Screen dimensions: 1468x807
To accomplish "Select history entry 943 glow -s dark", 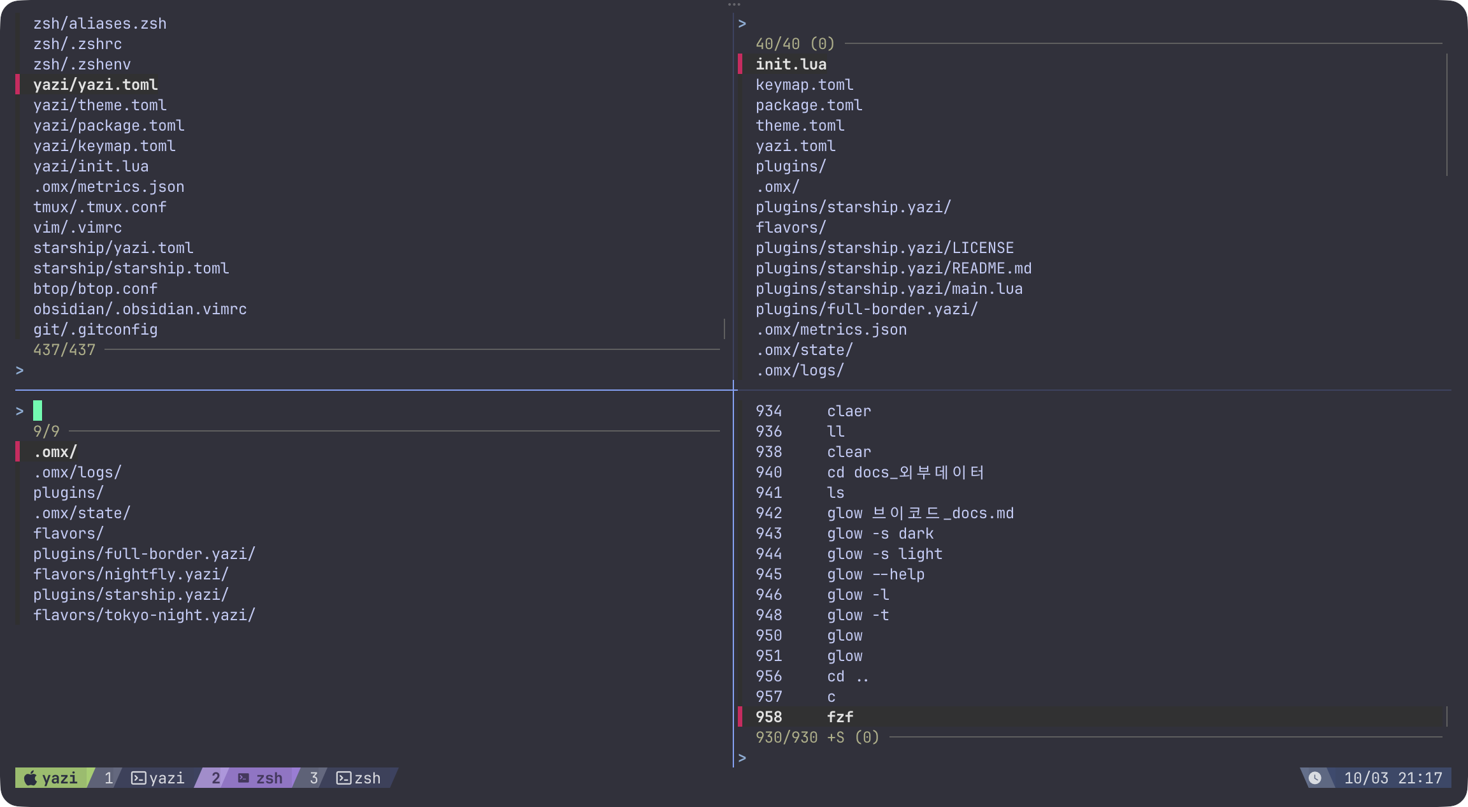I will (x=879, y=534).
